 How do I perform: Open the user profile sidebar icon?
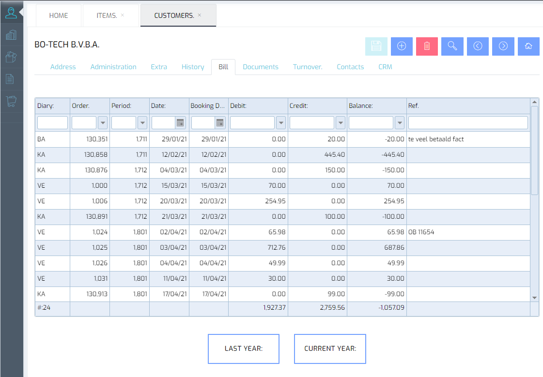pyautogui.click(x=11, y=13)
